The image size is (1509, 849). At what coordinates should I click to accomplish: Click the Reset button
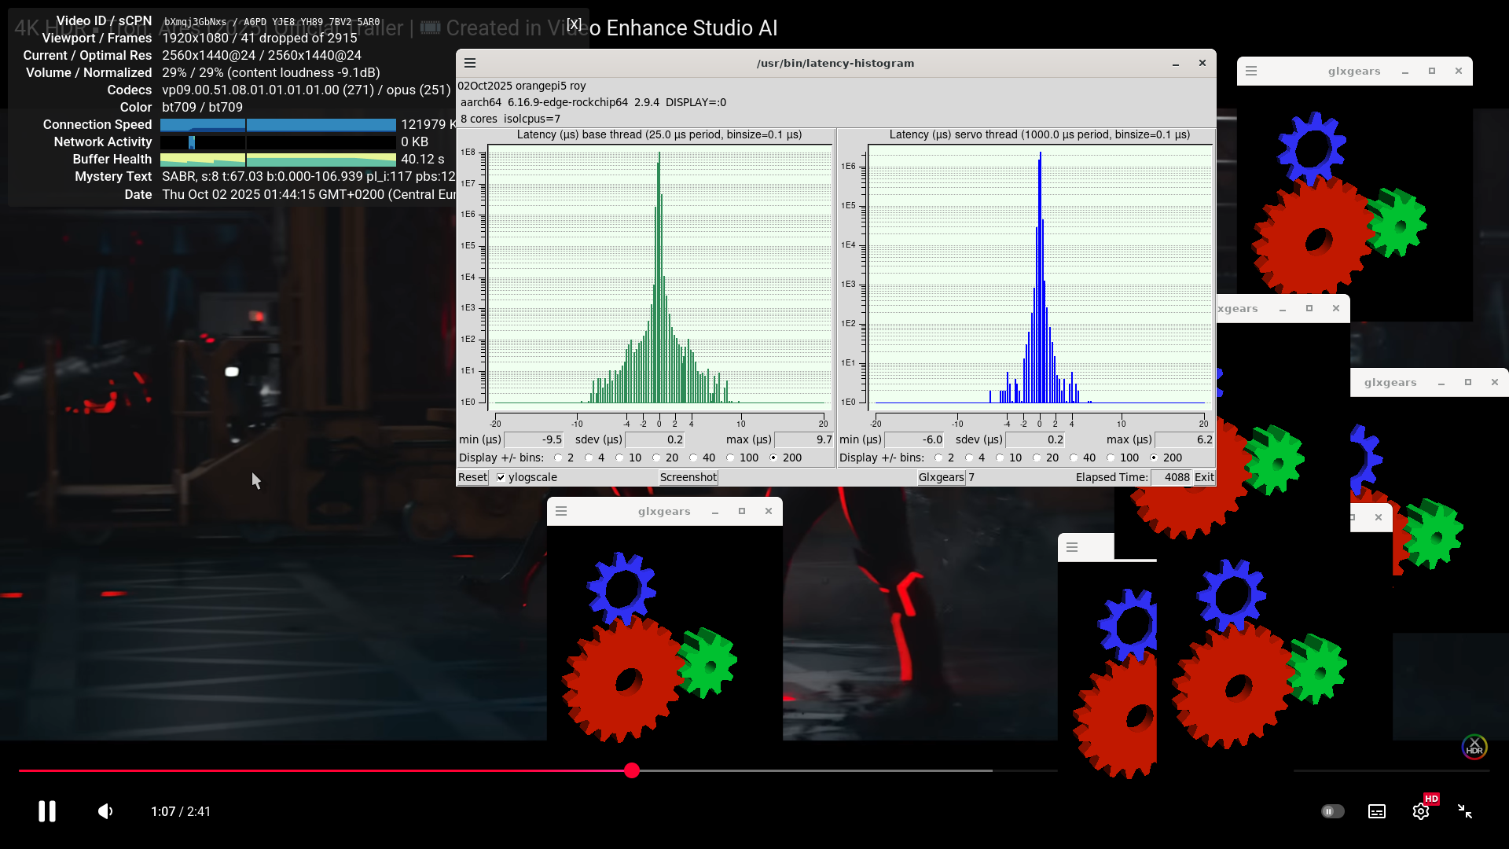pos(472,477)
